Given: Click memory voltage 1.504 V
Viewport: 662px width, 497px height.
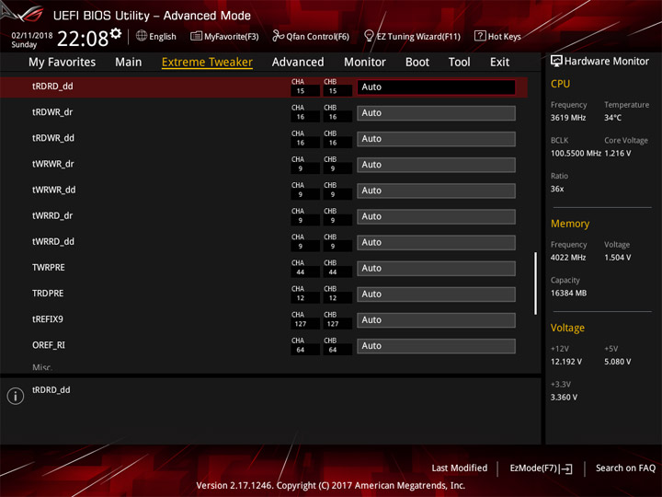Looking at the screenshot, I should (618, 258).
